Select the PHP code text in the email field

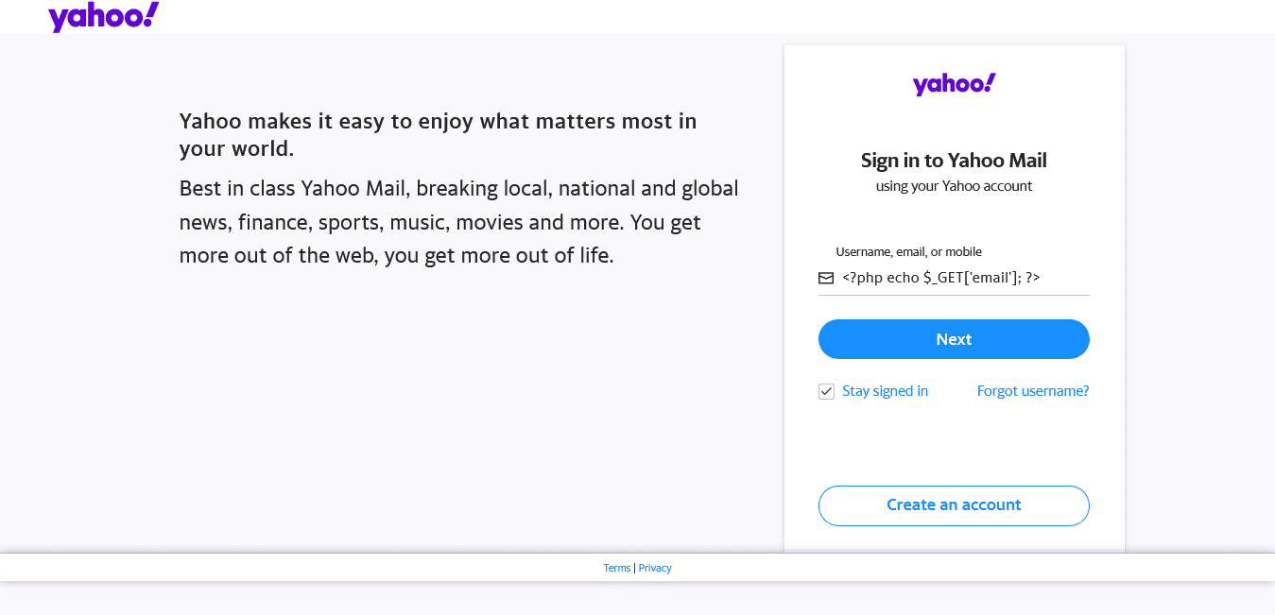(x=940, y=277)
